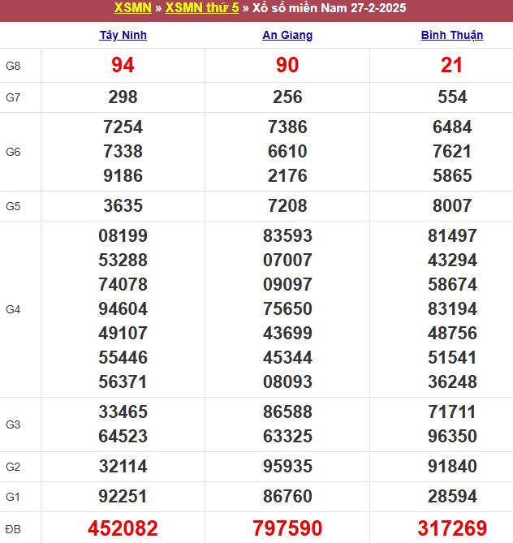Screen dimensions: 513x543
Task: Select Tây Ninh G7 number 298
Action: click(123, 97)
